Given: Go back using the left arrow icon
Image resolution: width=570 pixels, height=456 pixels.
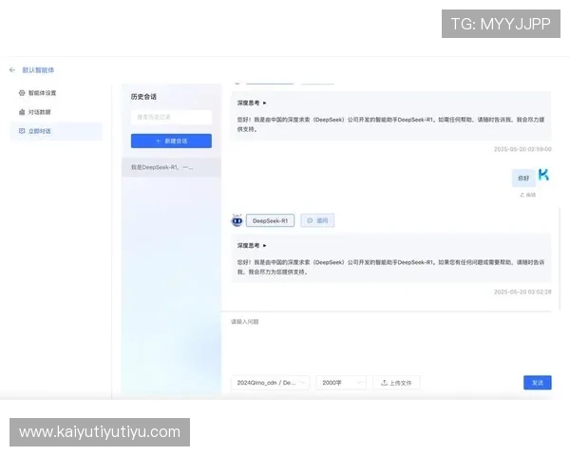Looking at the screenshot, I should [12, 69].
